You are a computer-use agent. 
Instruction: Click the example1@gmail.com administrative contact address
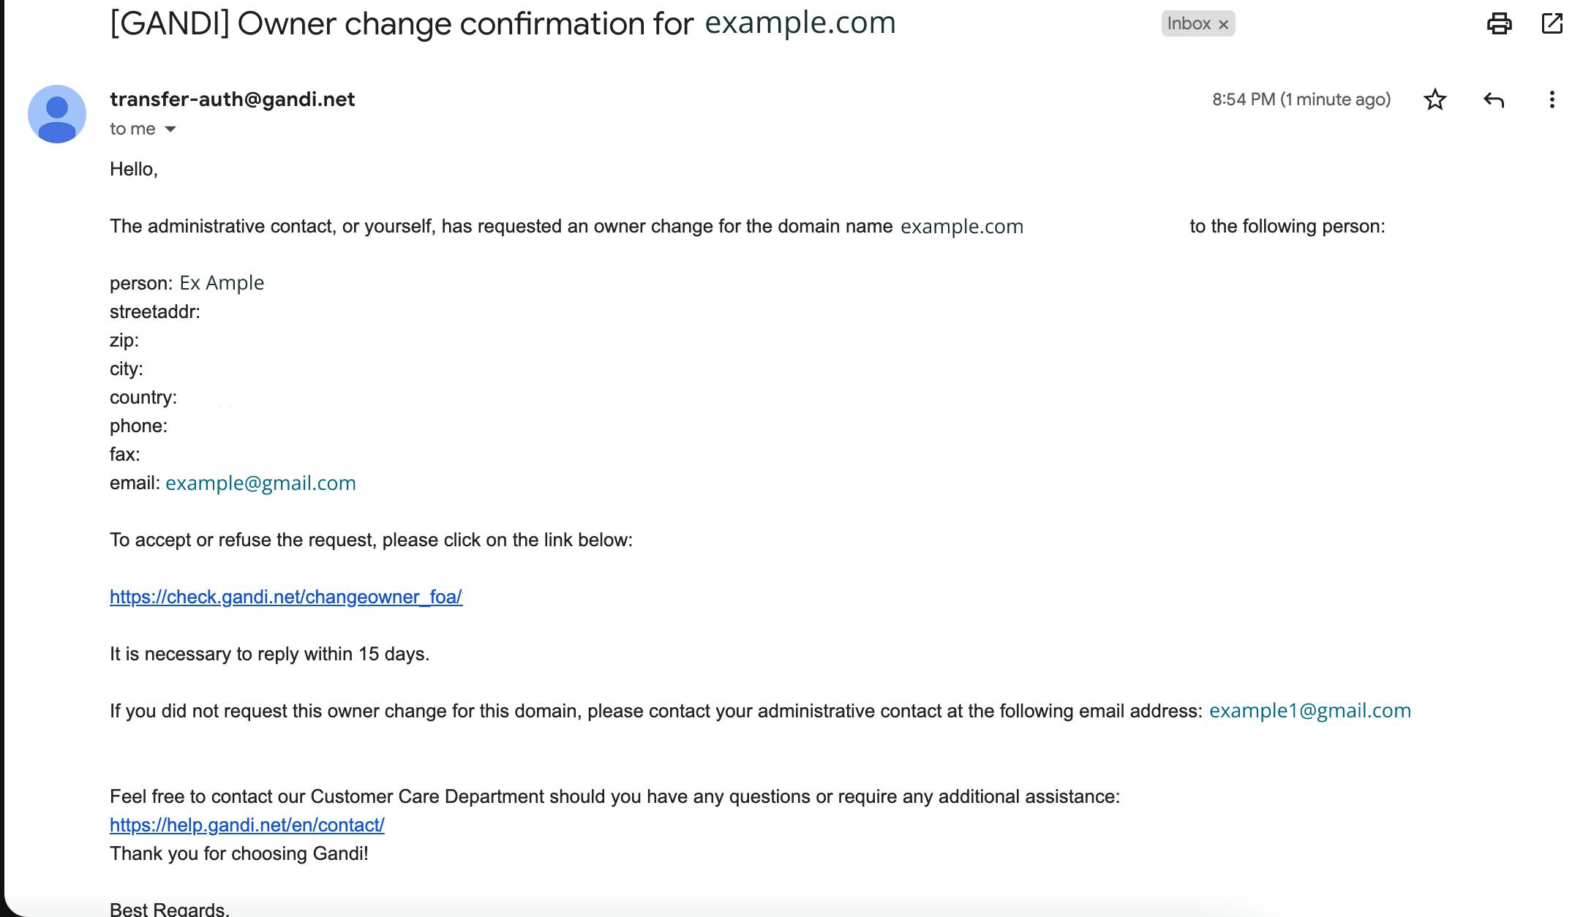[x=1310, y=711]
